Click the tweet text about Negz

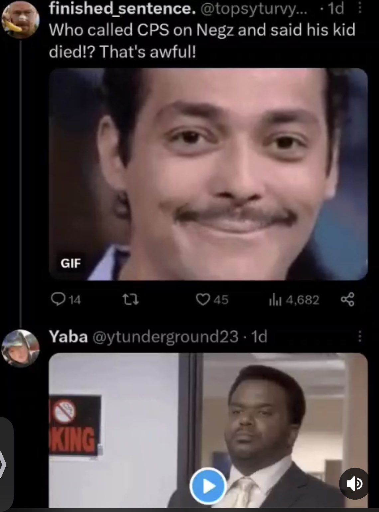coord(202,41)
